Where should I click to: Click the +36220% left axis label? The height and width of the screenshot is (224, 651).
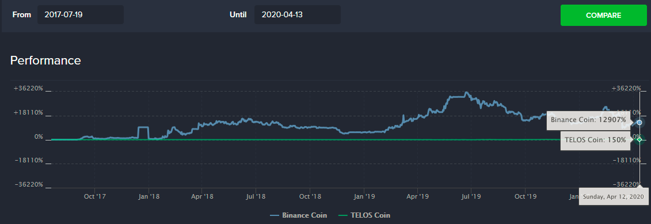tap(28, 88)
